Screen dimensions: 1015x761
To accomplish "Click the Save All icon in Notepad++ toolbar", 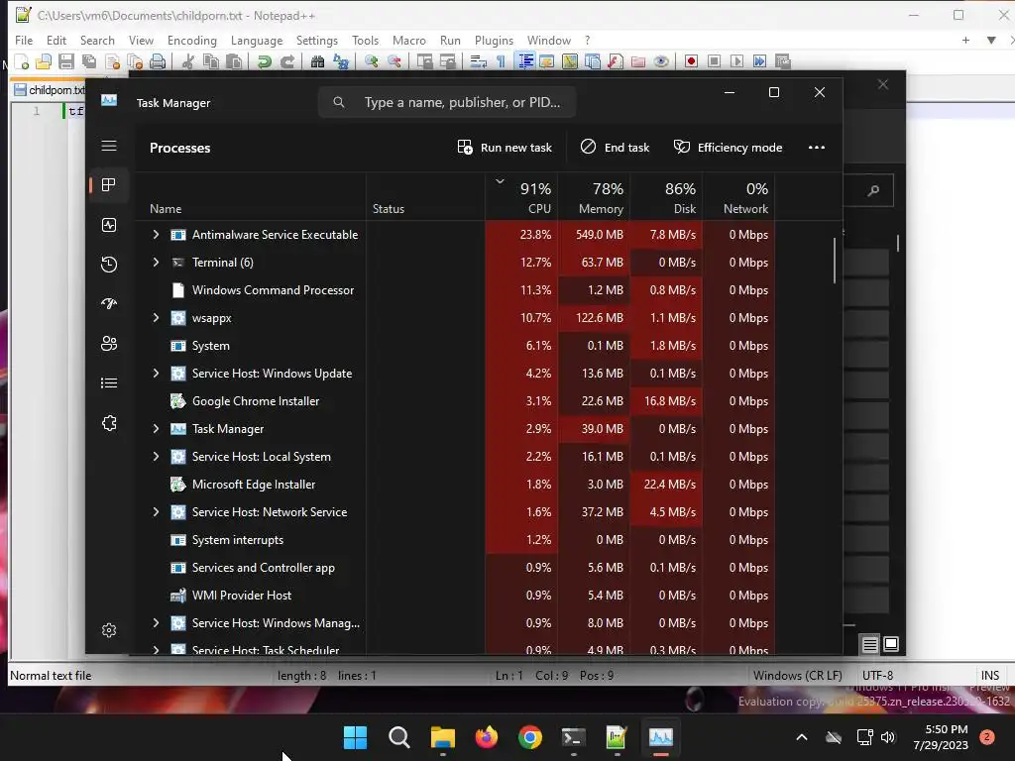I will [x=88, y=61].
